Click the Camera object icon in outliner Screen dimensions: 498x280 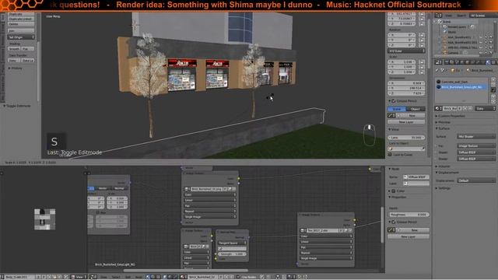pyautogui.click(x=445, y=53)
